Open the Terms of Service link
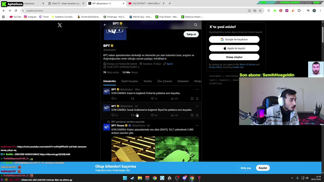The image size is (324, 182). [x=247, y=64]
